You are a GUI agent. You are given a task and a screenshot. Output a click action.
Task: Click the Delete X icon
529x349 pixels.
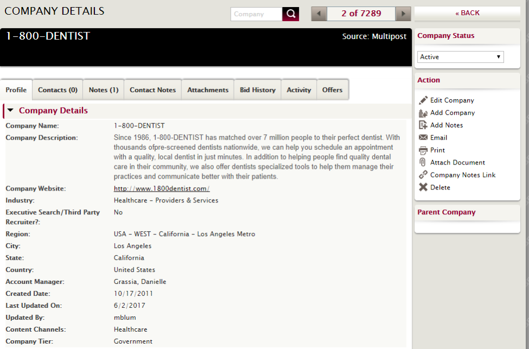[423, 187]
